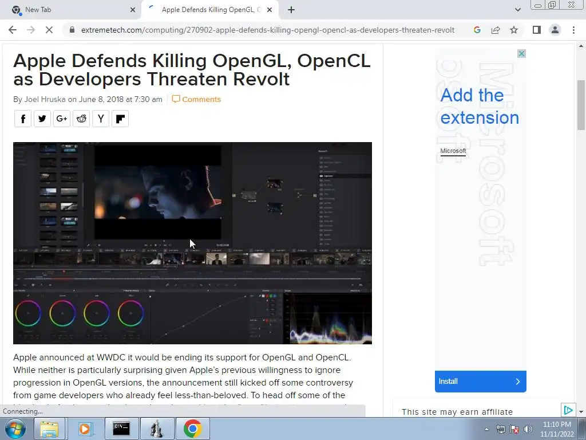Go back to the previous page

click(13, 30)
